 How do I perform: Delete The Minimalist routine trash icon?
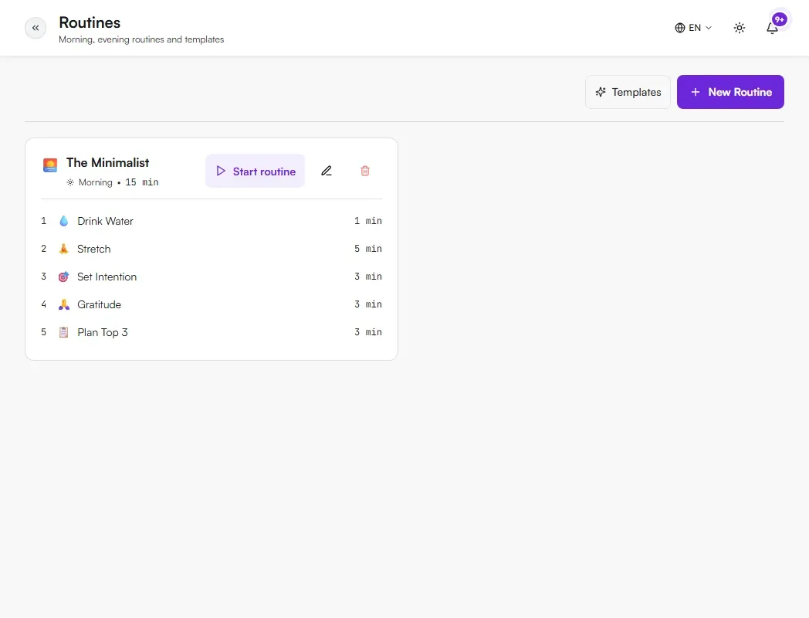pyautogui.click(x=365, y=171)
